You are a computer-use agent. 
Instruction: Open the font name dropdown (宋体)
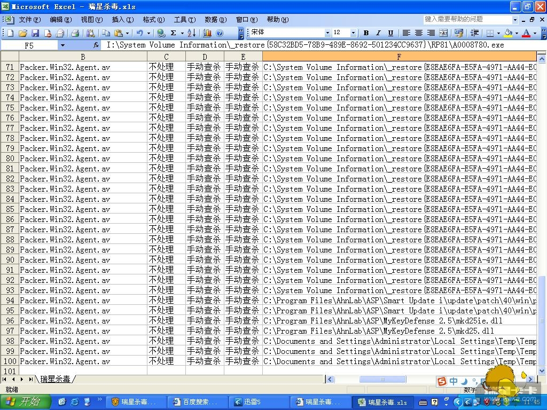(x=327, y=33)
